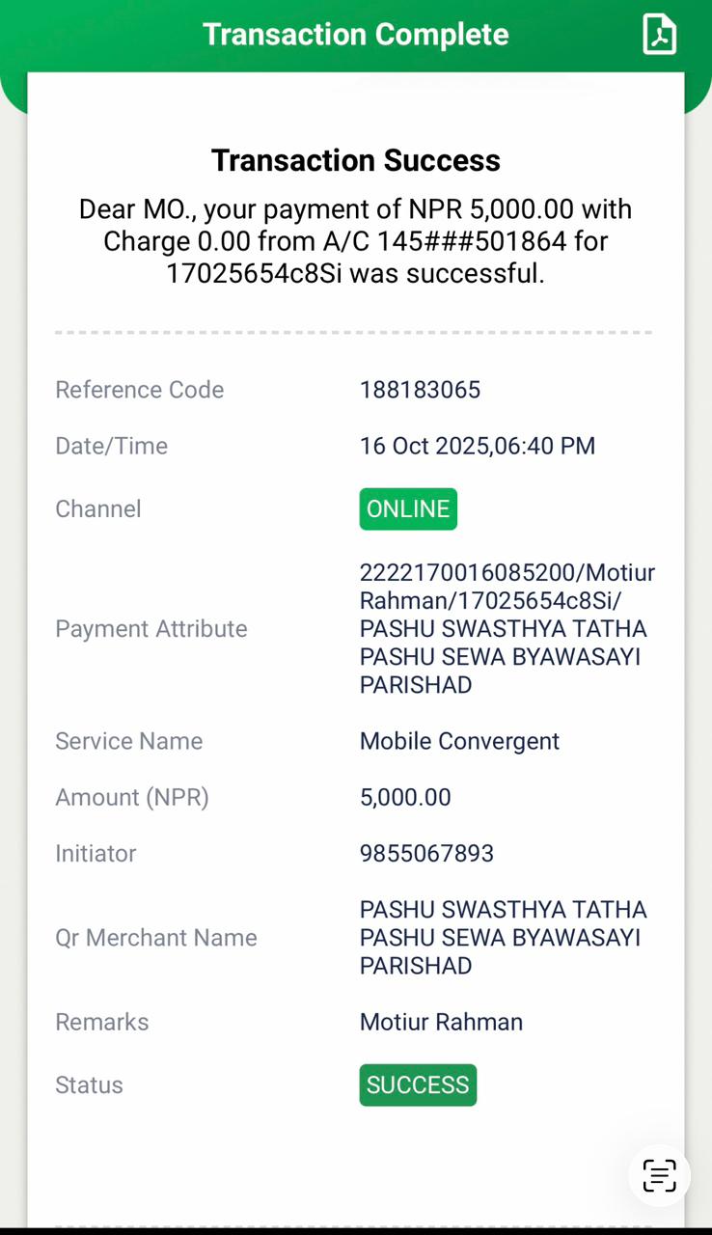Download the receipt as PDF

[x=660, y=35]
